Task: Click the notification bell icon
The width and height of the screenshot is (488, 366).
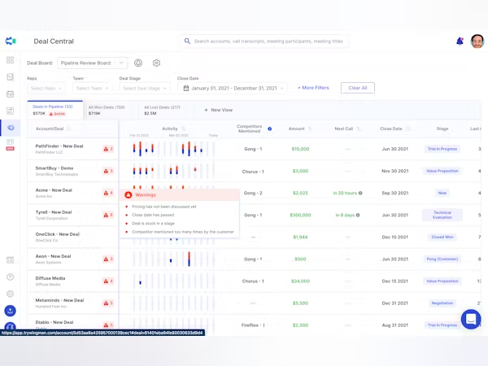Action: pos(460,41)
